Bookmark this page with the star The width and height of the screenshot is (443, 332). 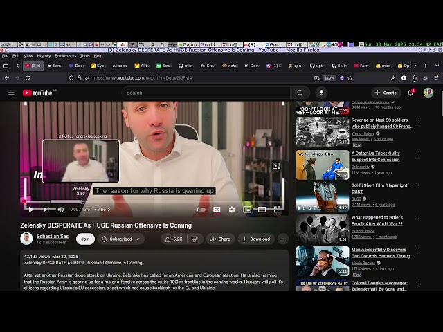[350, 78]
